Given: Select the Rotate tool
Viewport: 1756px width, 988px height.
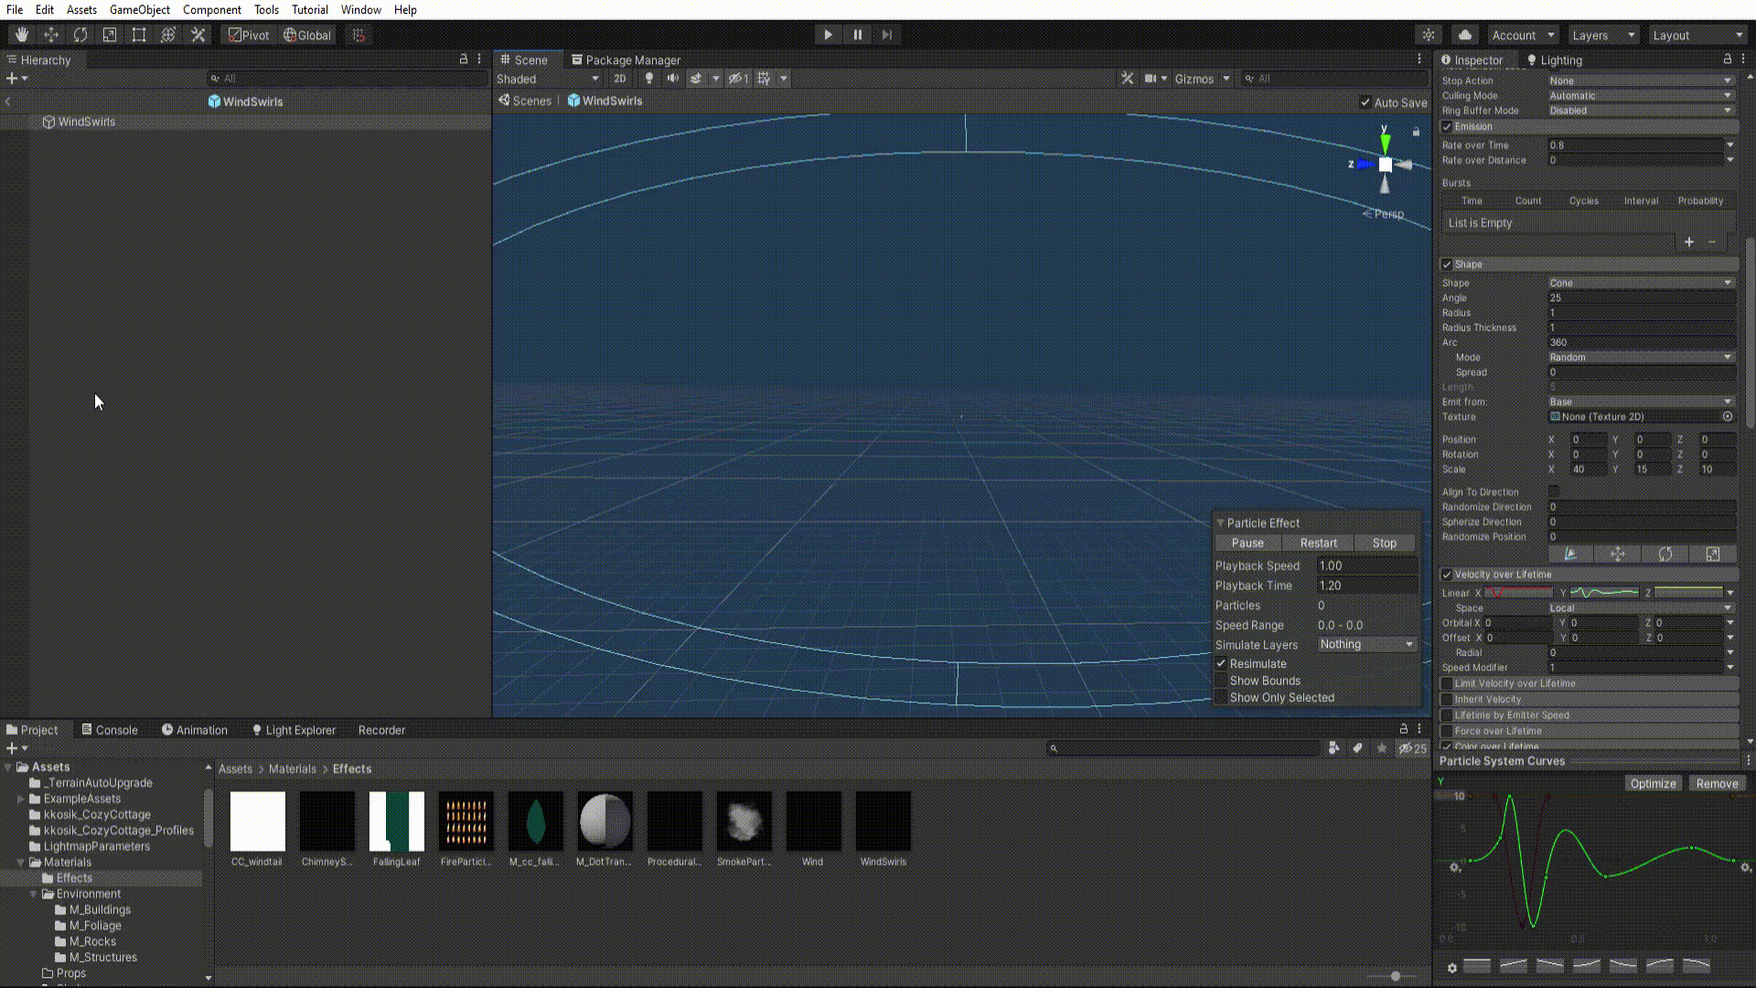Looking at the screenshot, I should (x=80, y=35).
